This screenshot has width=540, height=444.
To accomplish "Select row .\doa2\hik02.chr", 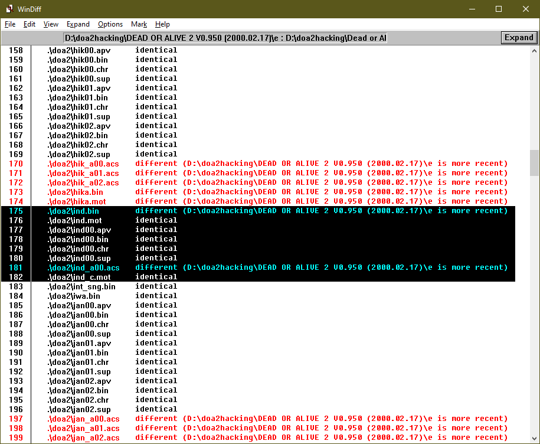I will 258,145.
